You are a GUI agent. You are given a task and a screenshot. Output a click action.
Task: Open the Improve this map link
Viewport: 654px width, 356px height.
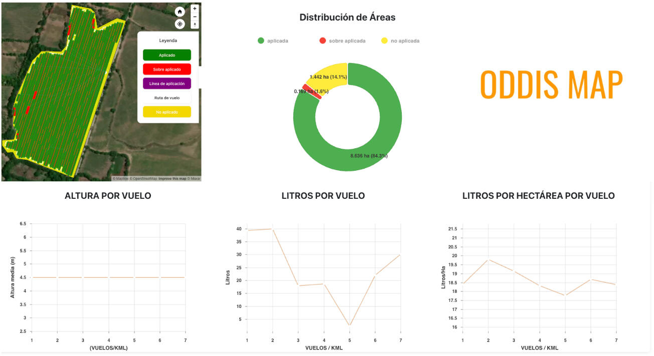pos(172,179)
